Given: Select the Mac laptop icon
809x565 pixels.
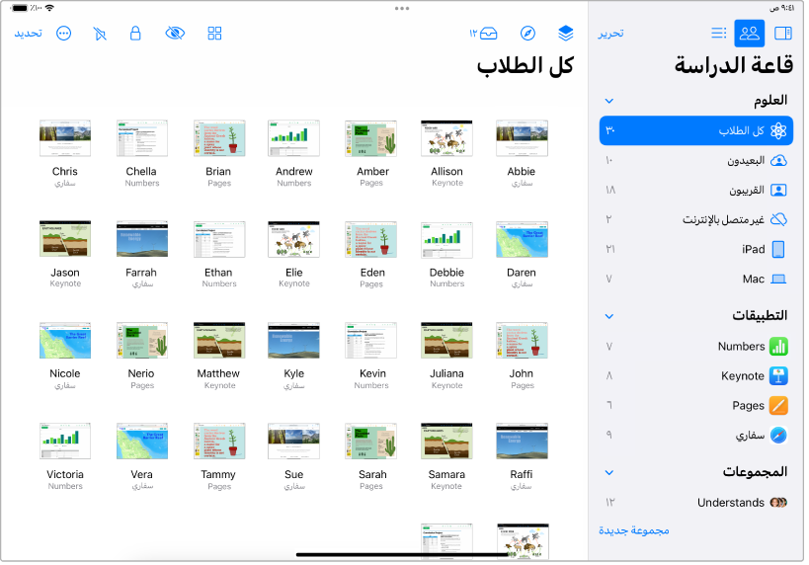Looking at the screenshot, I should click(x=778, y=280).
